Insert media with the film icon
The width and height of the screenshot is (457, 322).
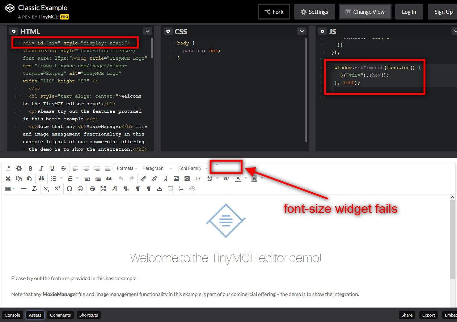click(187, 179)
